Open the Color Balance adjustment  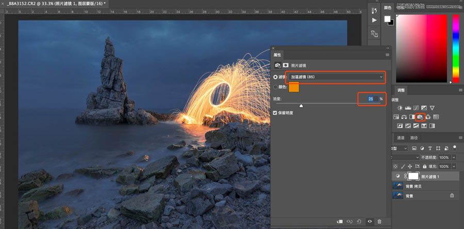click(403, 117)
